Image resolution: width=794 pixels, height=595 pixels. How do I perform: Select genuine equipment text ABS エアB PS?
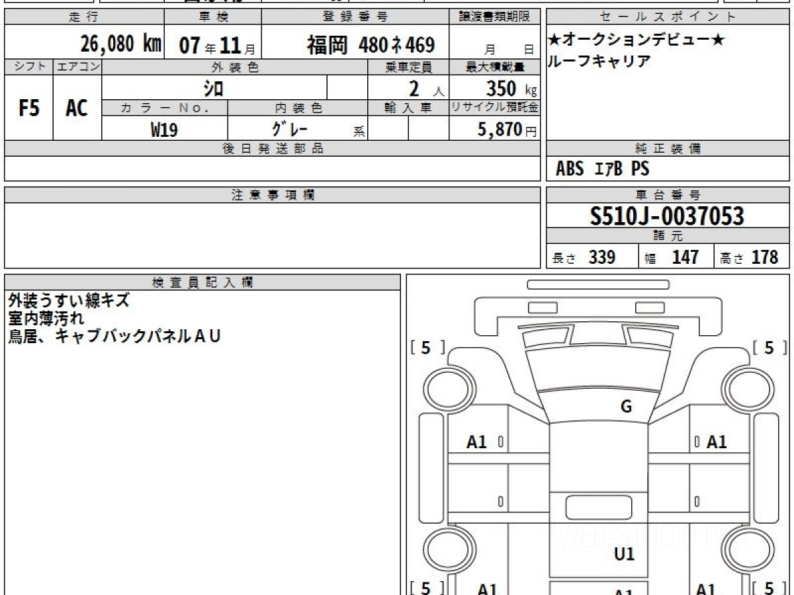603,169
